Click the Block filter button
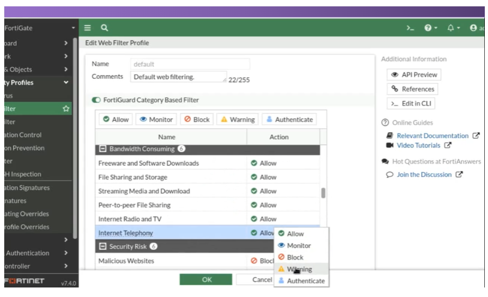 point(197,120)
